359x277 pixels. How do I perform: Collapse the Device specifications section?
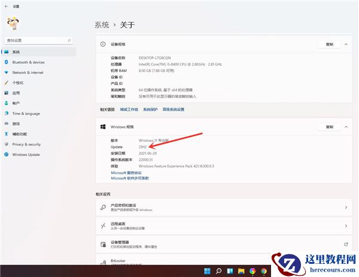coord(346,44)
